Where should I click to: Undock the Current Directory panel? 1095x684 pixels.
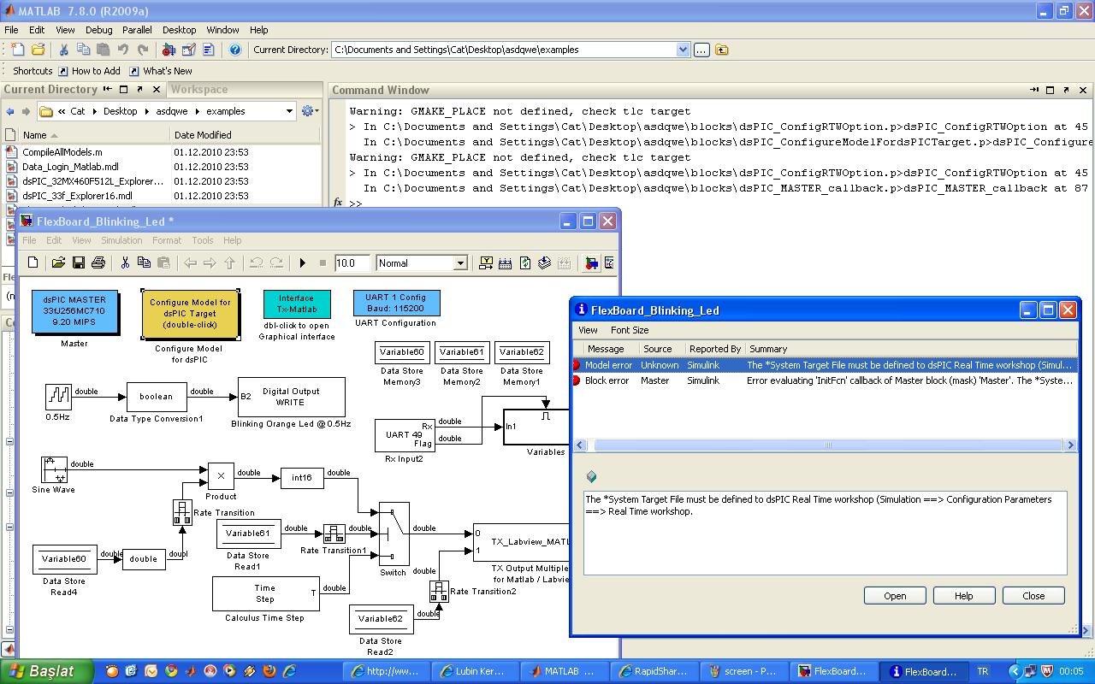point(139,89)
